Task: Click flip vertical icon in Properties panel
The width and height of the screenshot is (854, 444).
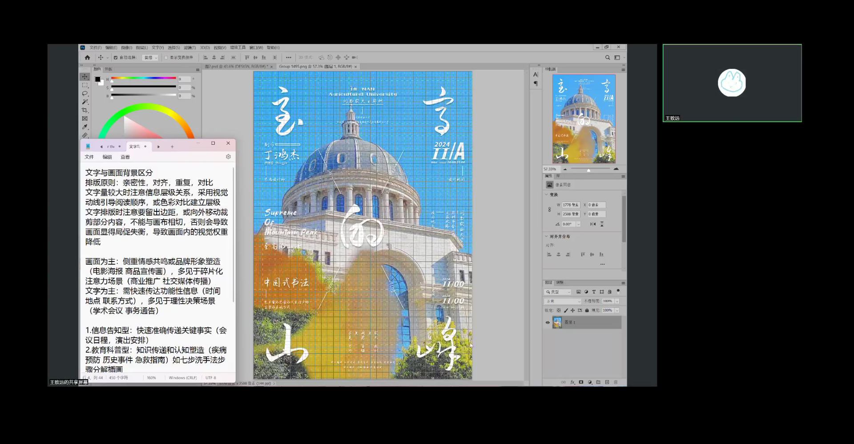Action: (602, 224)
